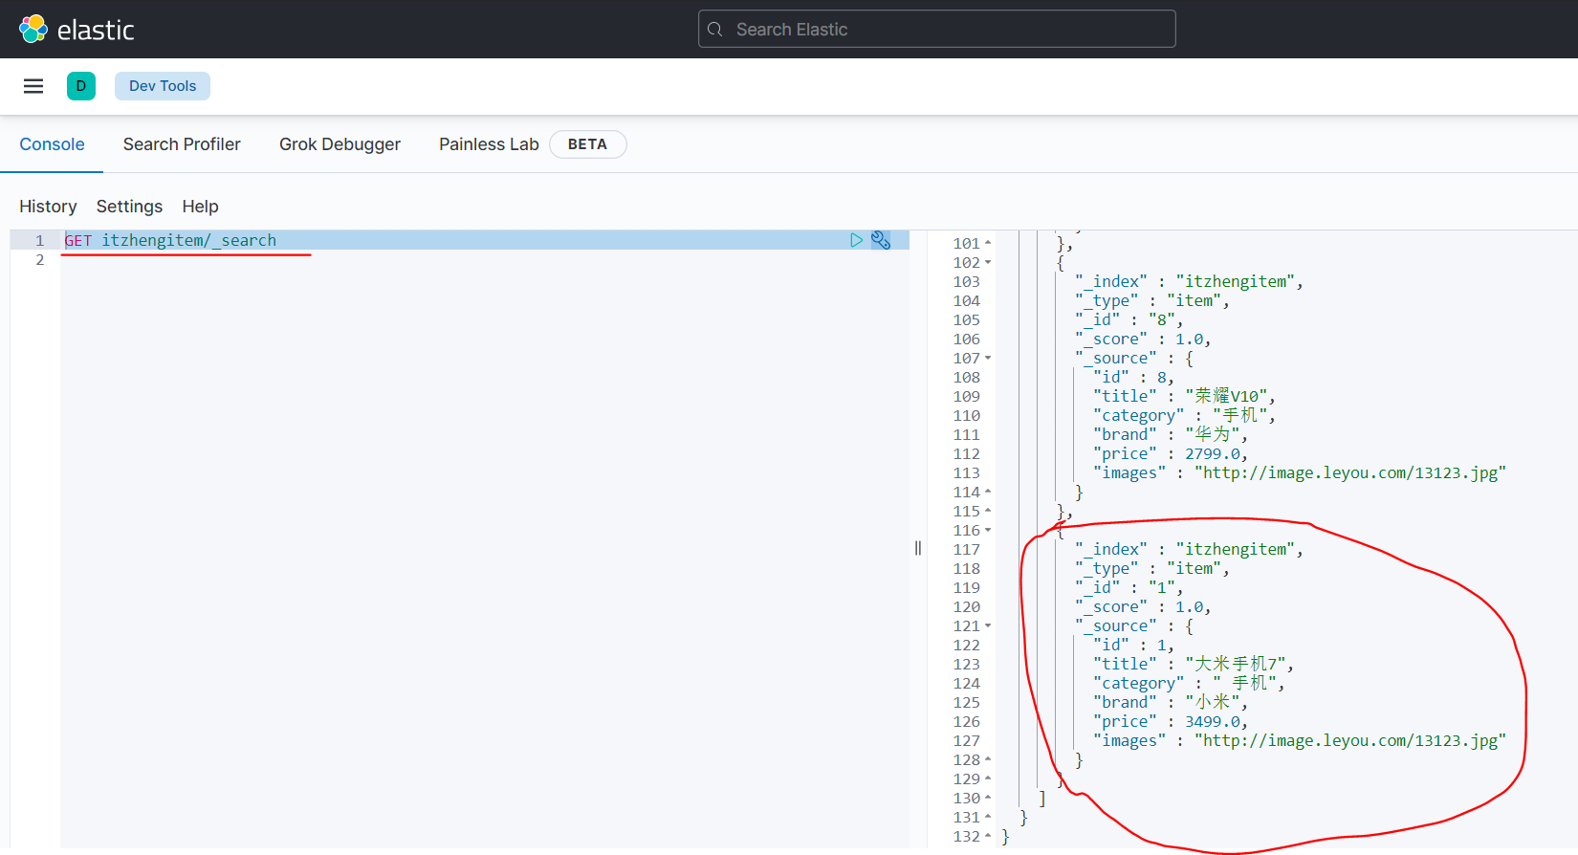1578x855 pixels.
Task: Click the "_id" : "8" output line
Action: pos(1129,319)
